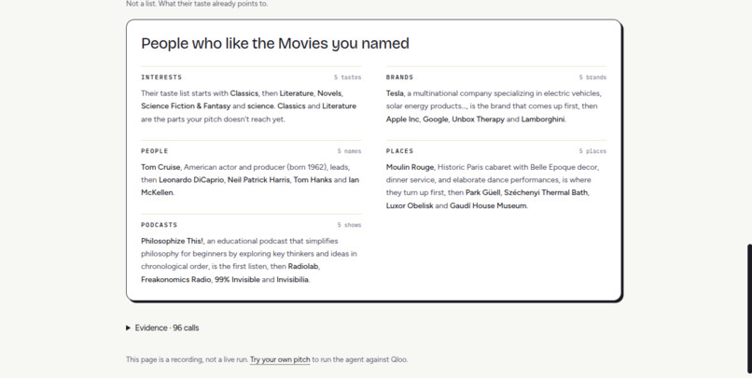Click the place Gaudí House Museum
752x378 pixels.
[488, 205]
